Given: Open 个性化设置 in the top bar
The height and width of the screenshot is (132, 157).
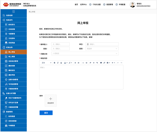Looking at the screenshot, I should pos(95,5).
